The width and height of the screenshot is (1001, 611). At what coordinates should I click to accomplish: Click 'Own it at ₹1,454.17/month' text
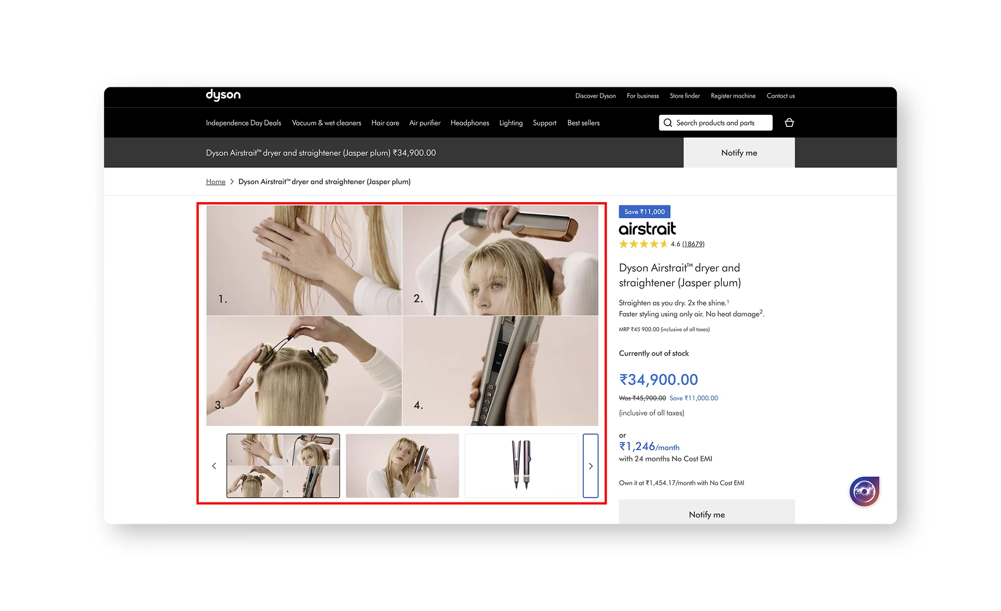click(x=682, y=483)
